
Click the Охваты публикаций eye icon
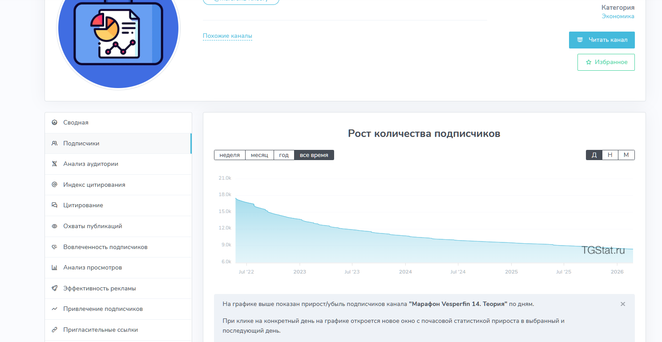54,225
